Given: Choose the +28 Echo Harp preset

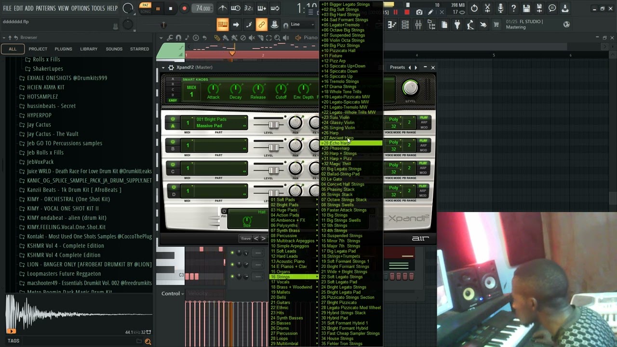Looking at the screenshot, I should tap(351, 143).
